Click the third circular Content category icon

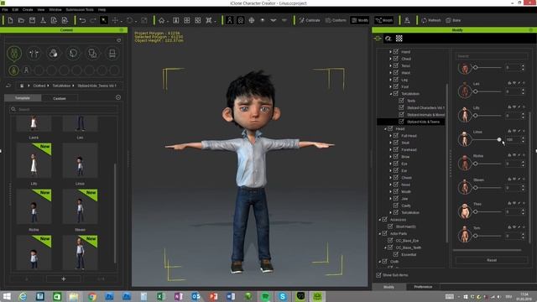pyautogui.click(x=53, y=53)
